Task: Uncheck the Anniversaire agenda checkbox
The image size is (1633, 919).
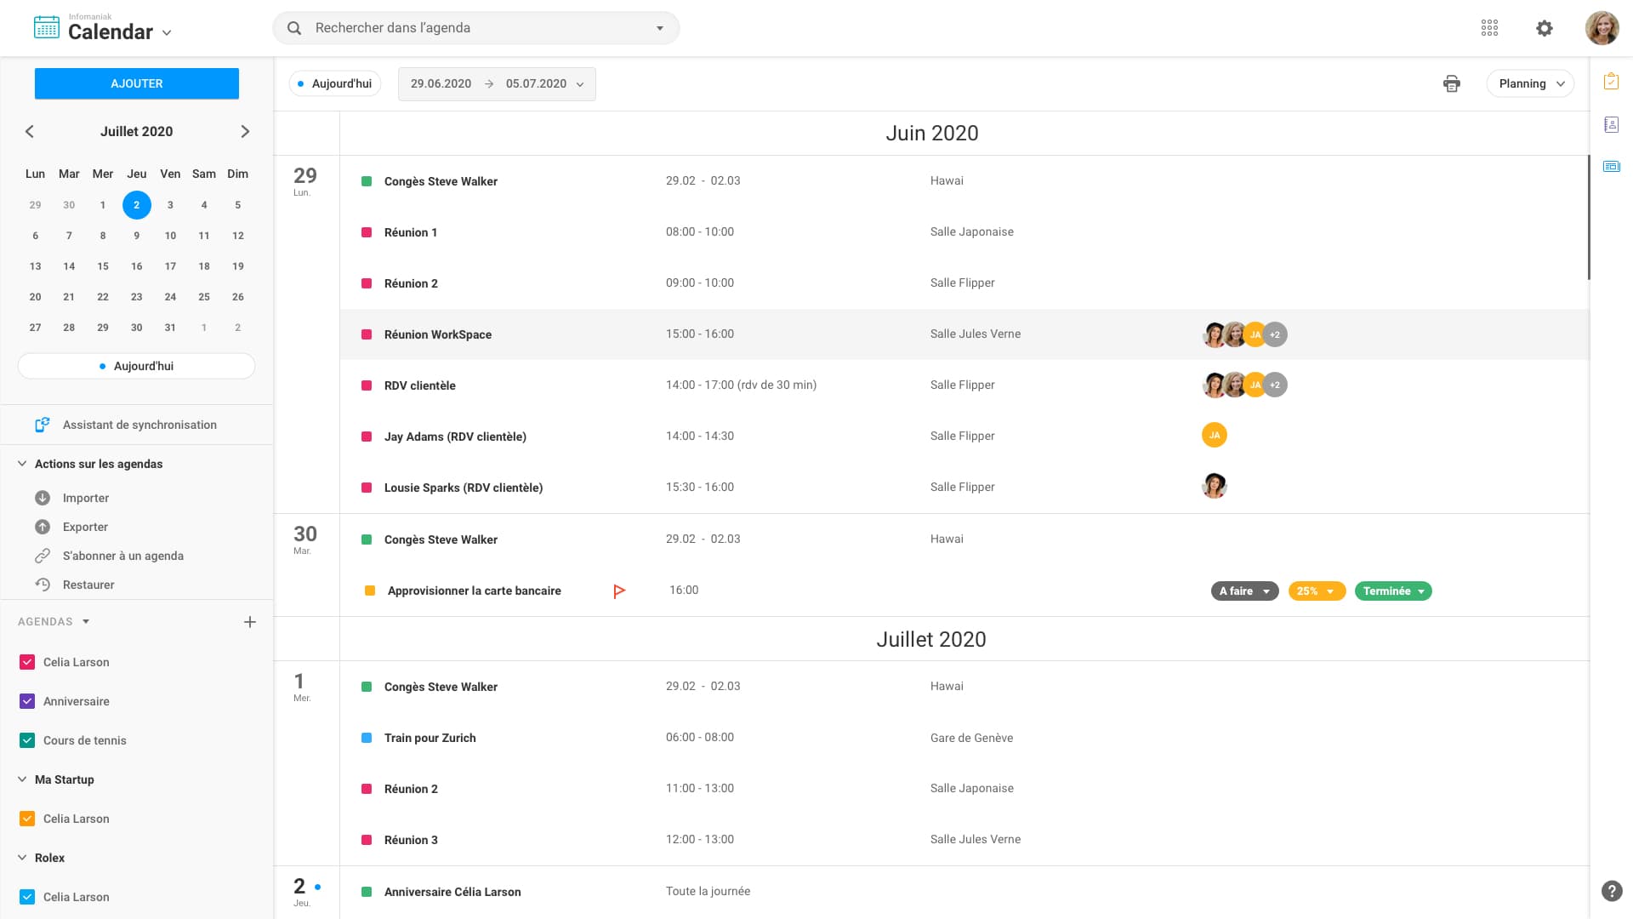Action: (x=27, y=701)
